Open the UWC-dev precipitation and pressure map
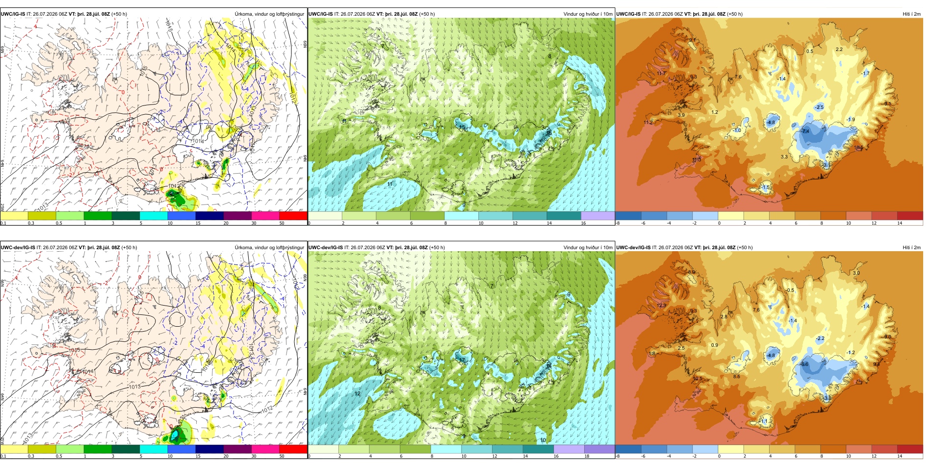This screenshot has height=466, width=932. (154, 348)
